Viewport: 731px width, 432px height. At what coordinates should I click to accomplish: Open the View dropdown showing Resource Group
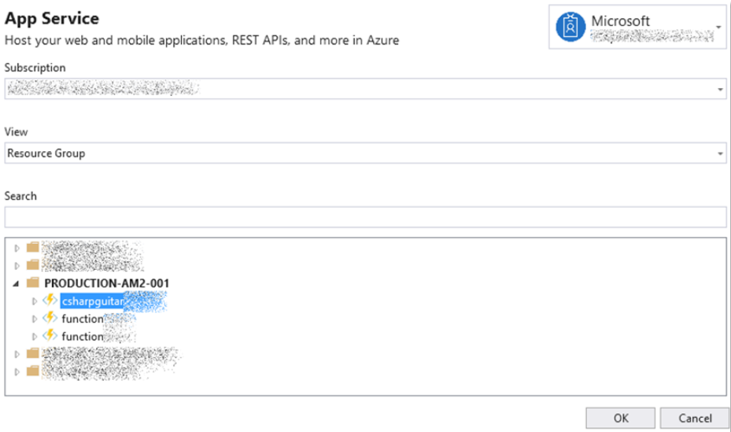point(365,153)
